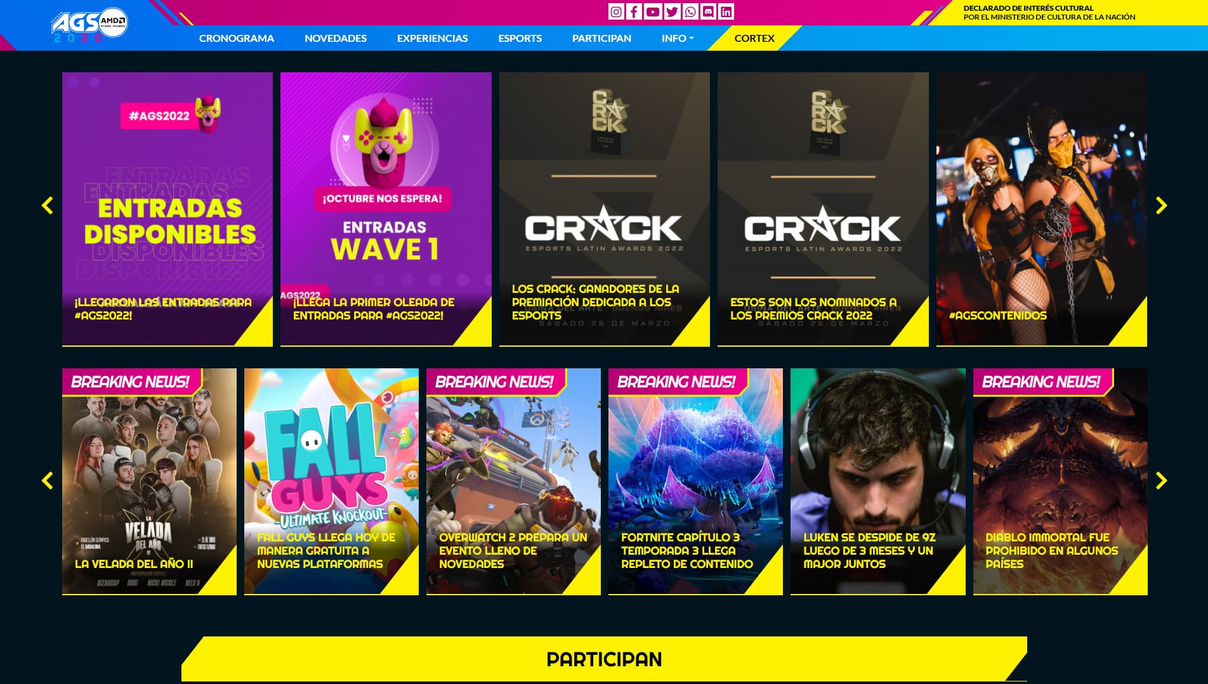
Task: Click the AGS 2020 logo
Action: click(x=89, y=25)
